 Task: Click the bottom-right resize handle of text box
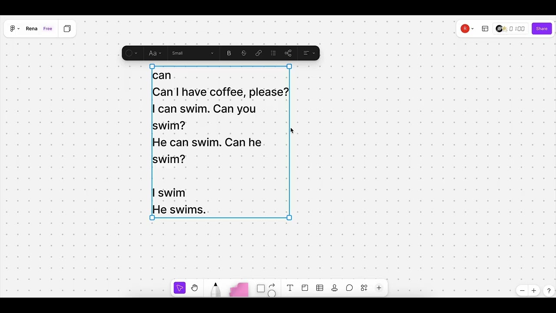pos(289,218)
